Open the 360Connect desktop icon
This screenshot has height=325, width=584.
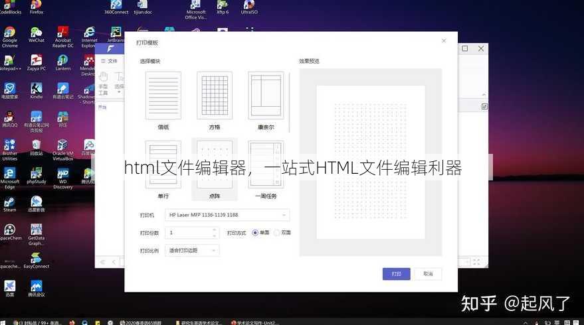(x=116, y=7)
